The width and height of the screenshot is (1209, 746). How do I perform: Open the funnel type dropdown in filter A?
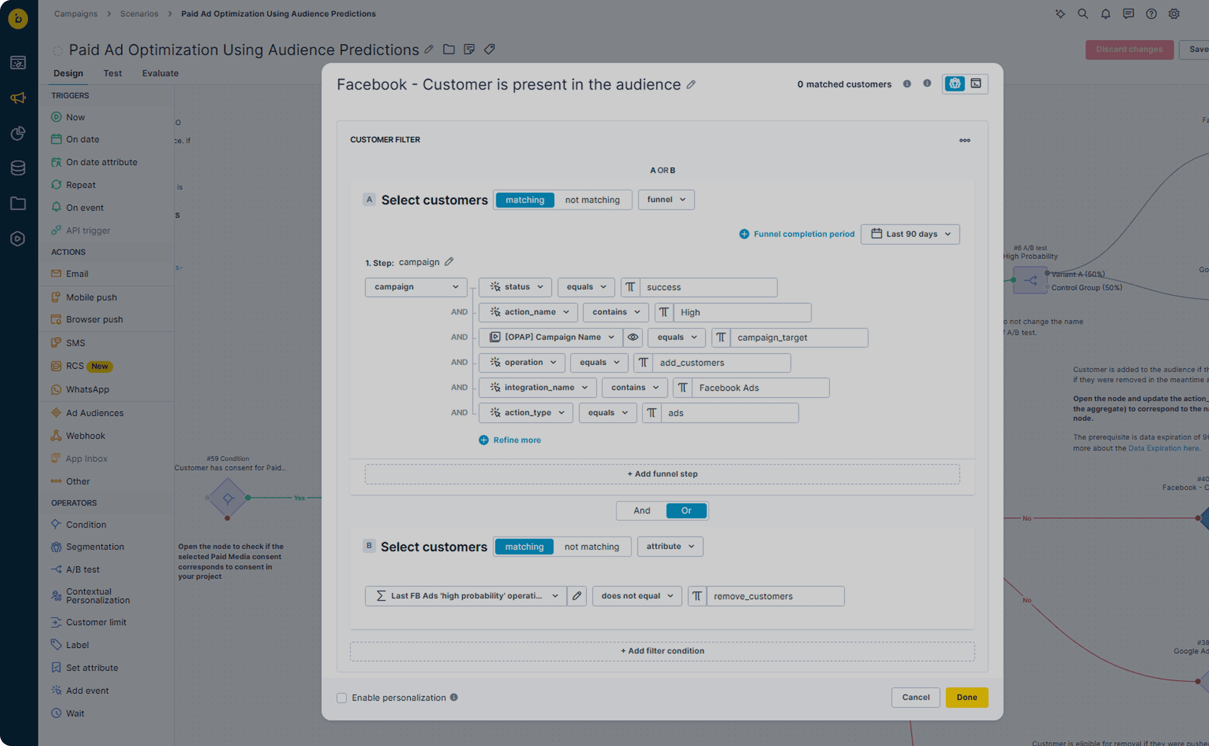[x=666, y=200]
